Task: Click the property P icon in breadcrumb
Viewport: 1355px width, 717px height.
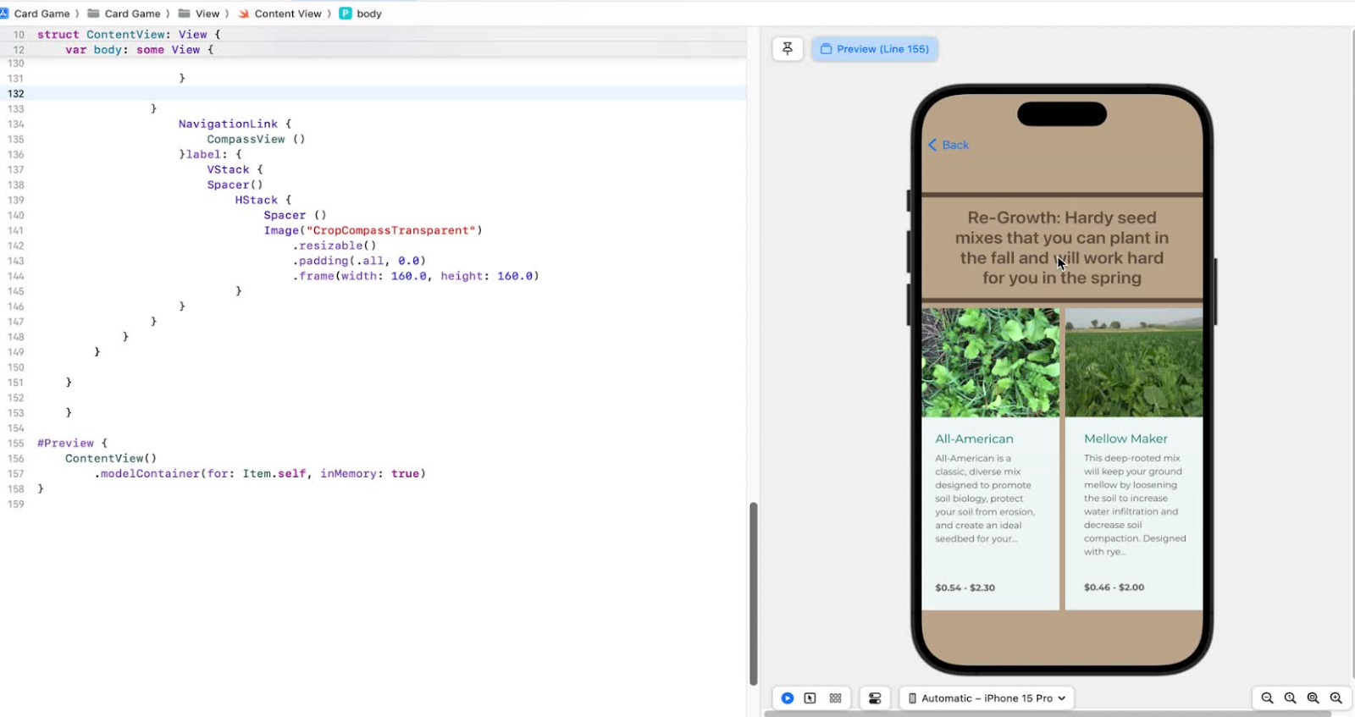Action: point(346,14)
